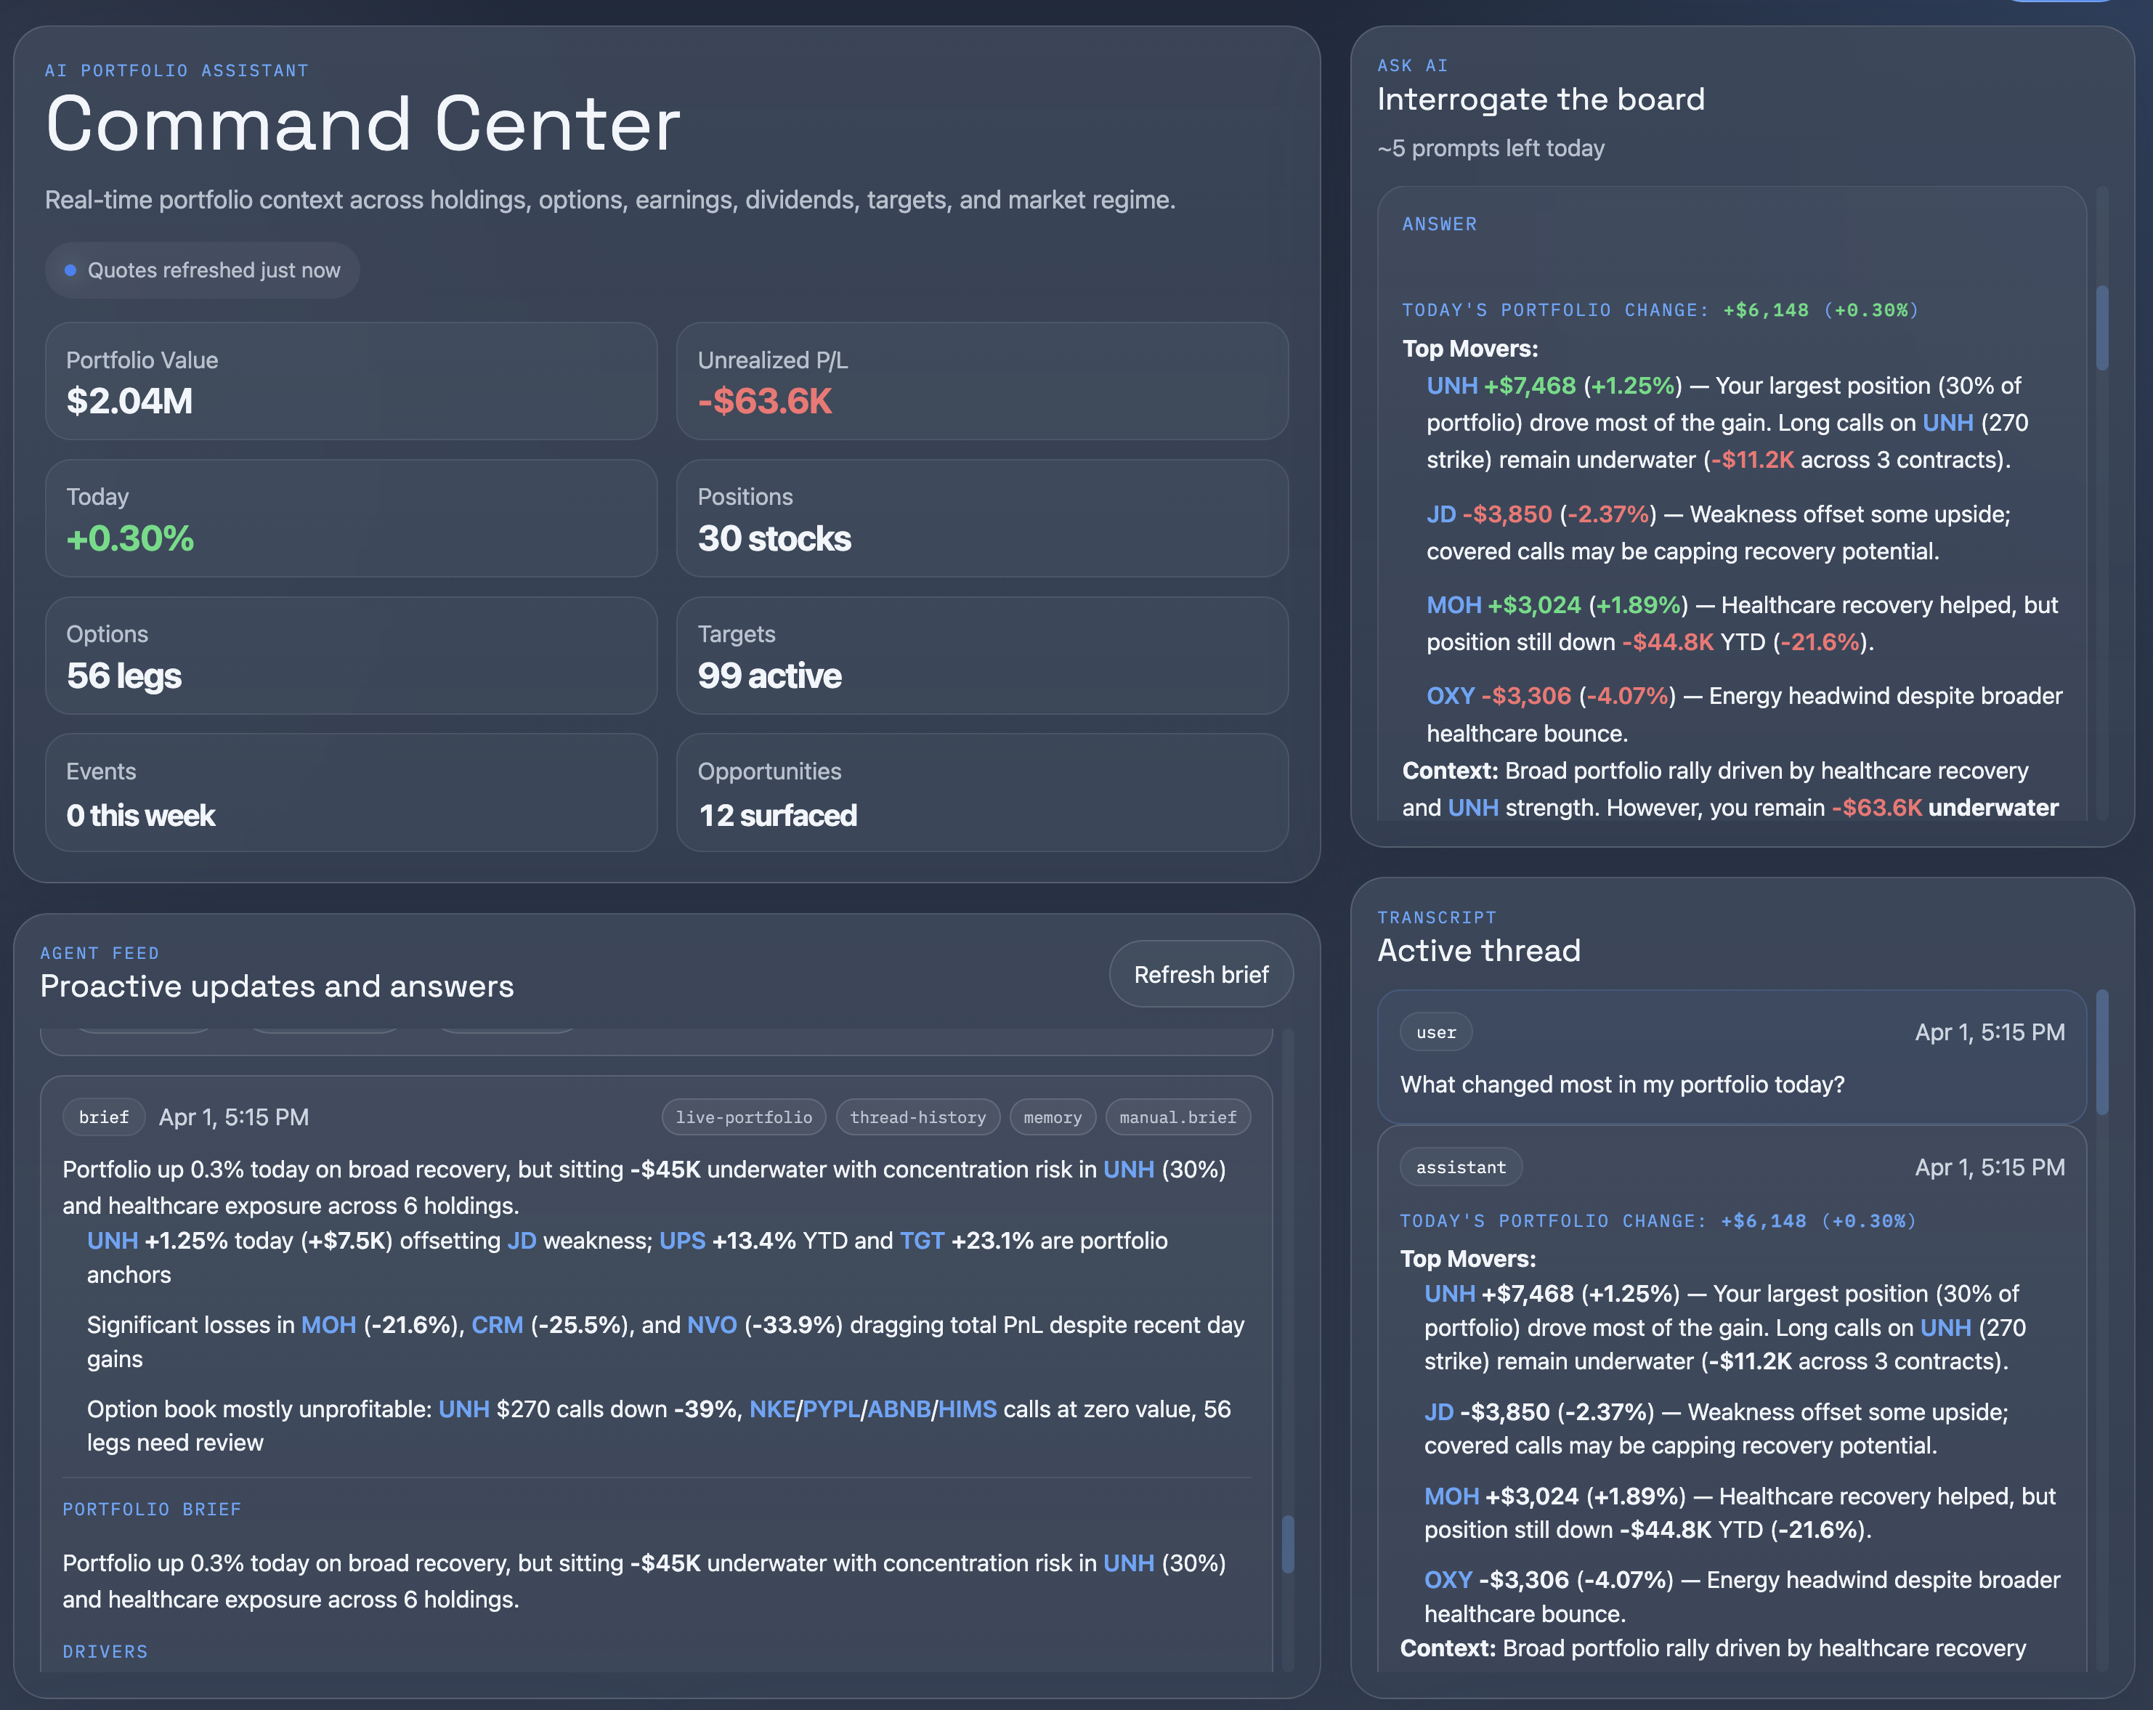Click the user role chip in Active thread
Viewport: 2153px width, 1710px height.
pos(1435,1032)
